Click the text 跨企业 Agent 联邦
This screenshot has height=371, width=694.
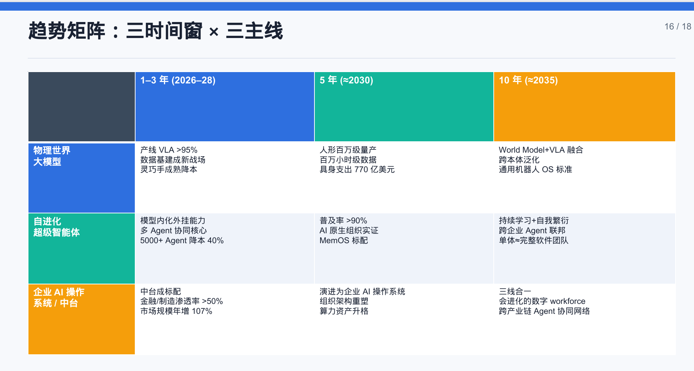click(532, 230)
